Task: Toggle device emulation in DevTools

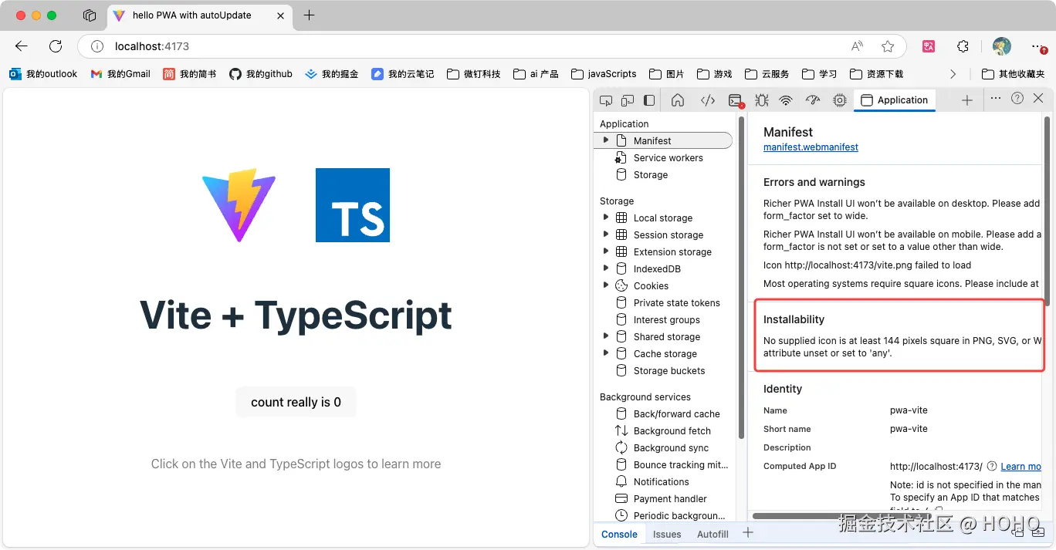Action: (x=628, y=100)
